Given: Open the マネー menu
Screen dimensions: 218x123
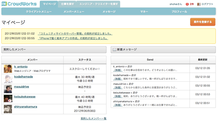Looking at the screenshot, I should click(144, 12).
